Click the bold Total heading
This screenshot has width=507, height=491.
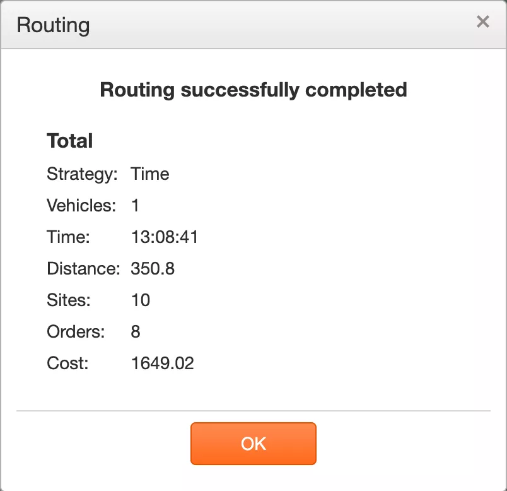[x=69, y=141]
